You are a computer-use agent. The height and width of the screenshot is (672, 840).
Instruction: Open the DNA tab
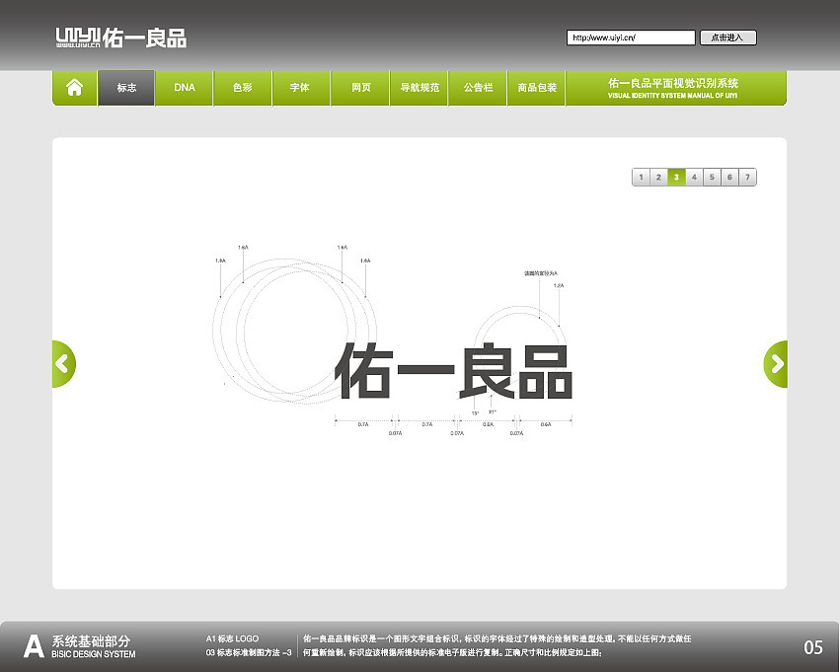[x=185, y=87]
